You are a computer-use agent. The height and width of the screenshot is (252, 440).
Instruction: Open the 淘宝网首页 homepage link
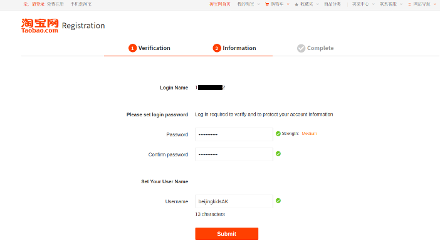(220, 4)
